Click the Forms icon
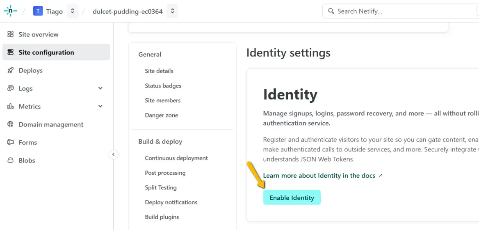This screenshot has width=479, height=230. click(x=10, y=142)
